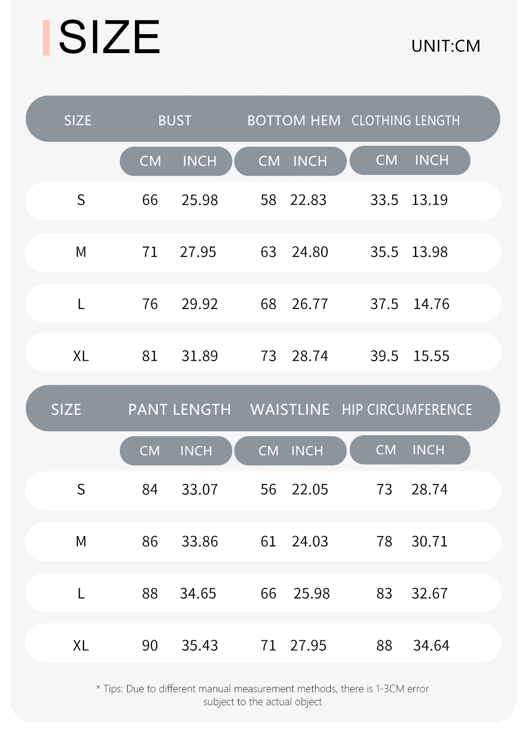
Task: Click the 33.5 clothing length value
Action: click(x=384, y=200)
